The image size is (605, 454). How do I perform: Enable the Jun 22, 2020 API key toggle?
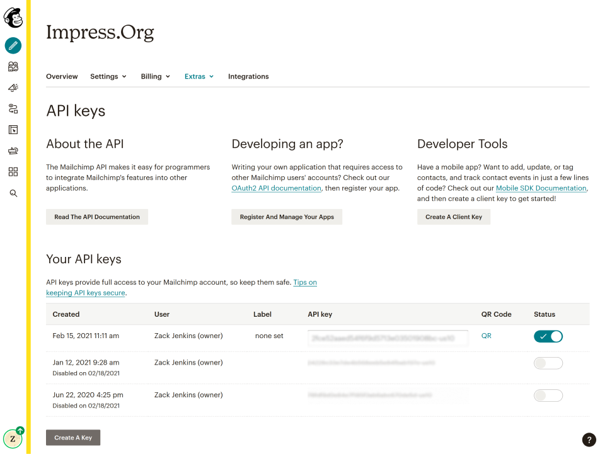548,395
